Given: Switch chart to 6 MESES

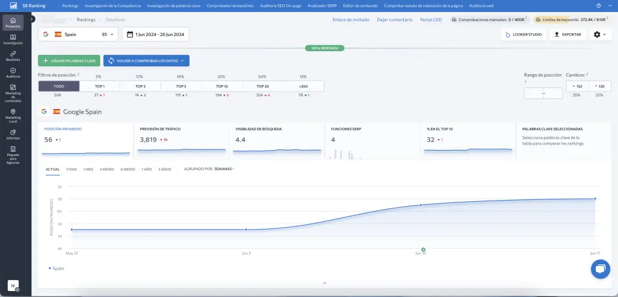Looking at the screenshot, I should [128, 169].
